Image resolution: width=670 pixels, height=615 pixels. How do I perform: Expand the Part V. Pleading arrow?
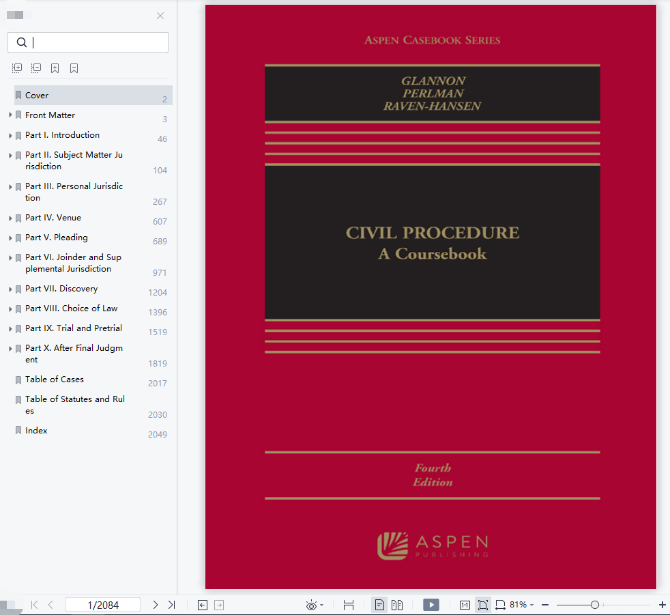(x=10, y=238)
